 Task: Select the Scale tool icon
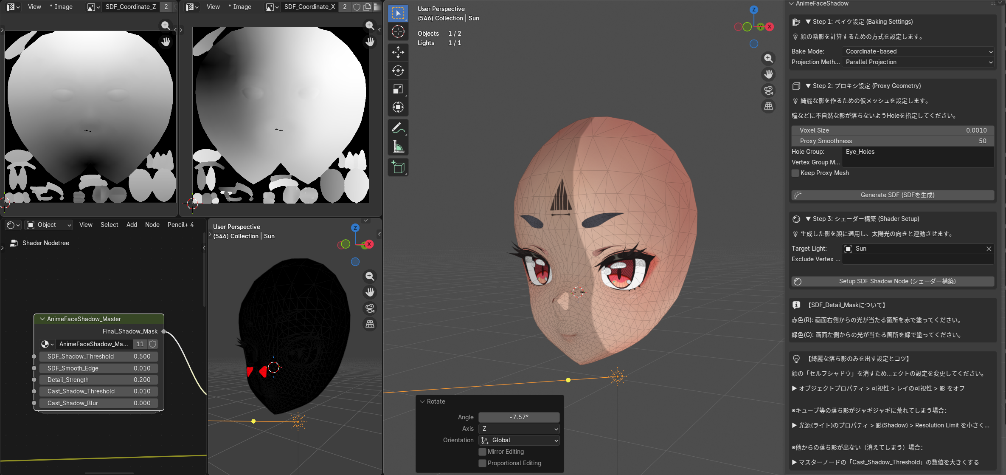[398, 89]
